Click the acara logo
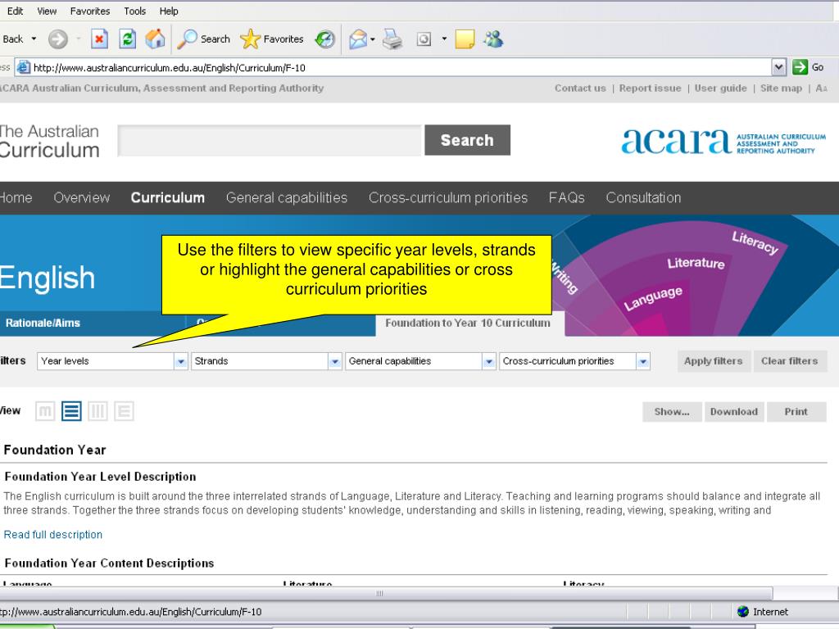The height and width of the screenshot is (629, 839). coord(723,142)
